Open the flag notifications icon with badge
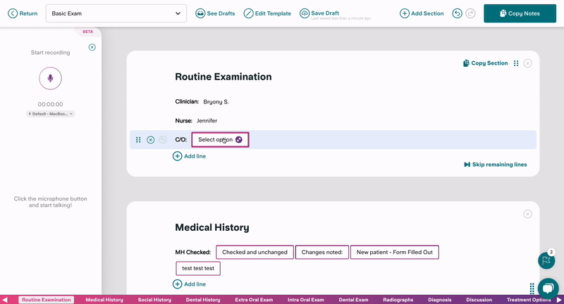564x304 pixels. pos(546,260)
